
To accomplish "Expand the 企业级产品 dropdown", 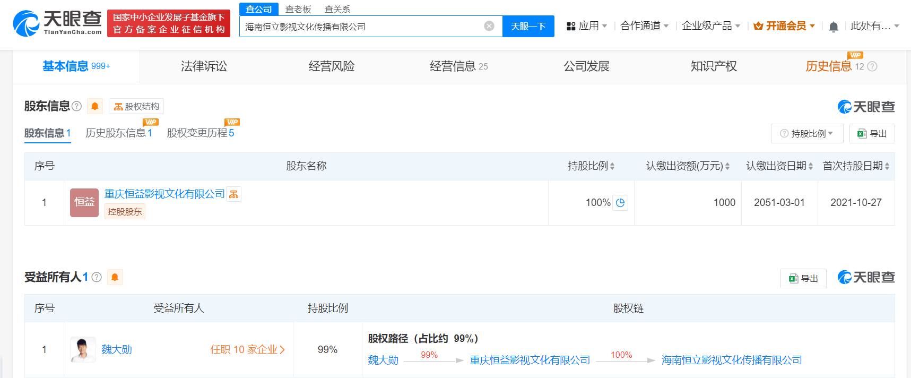I will tap(710, 26).
